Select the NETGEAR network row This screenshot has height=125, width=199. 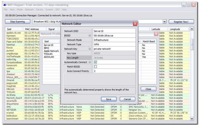(x=98, y=110)
